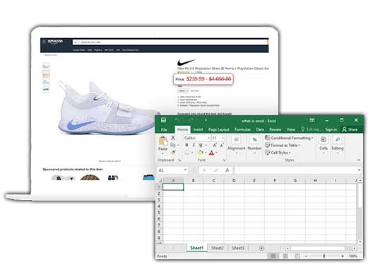The height and width of the screenshot is (279, 373).
Task: Click the Share button in Excel
Action: 350,129
